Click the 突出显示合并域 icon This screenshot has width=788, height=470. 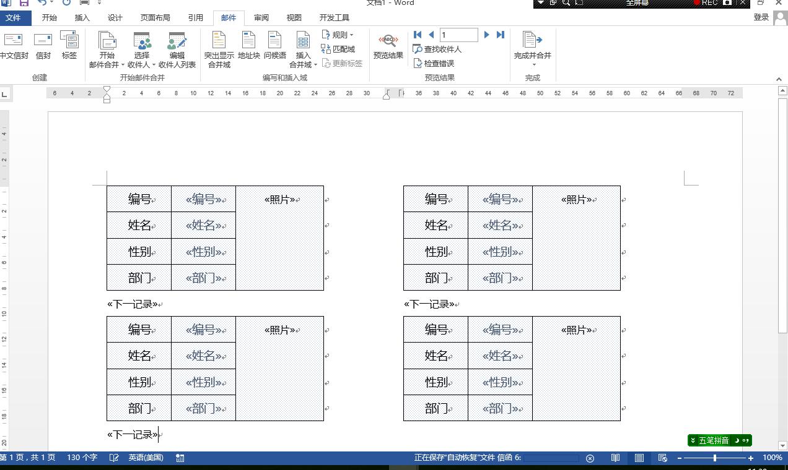[x=218, y=49]
